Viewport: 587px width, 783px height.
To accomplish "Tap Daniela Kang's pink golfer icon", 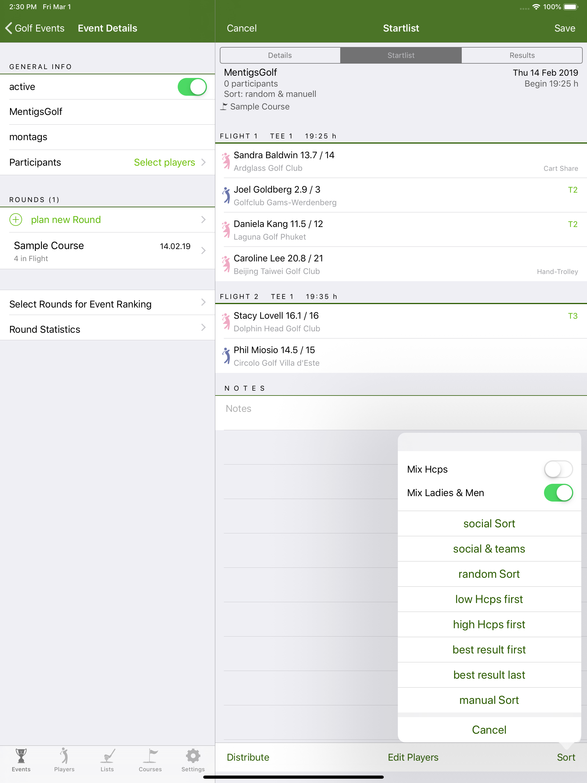I will [x=226, y=230].
